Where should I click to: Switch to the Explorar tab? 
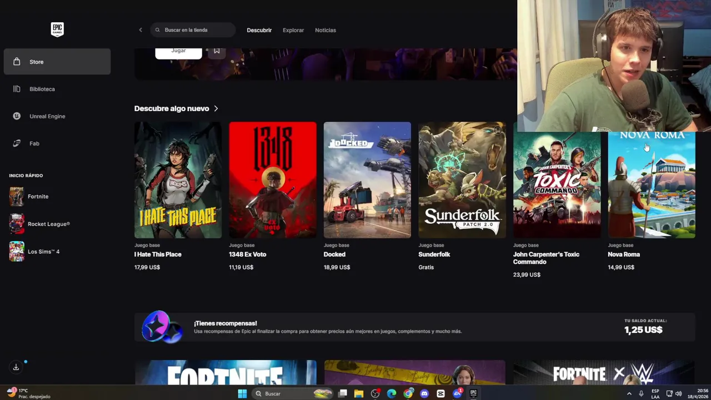point(293,30)
